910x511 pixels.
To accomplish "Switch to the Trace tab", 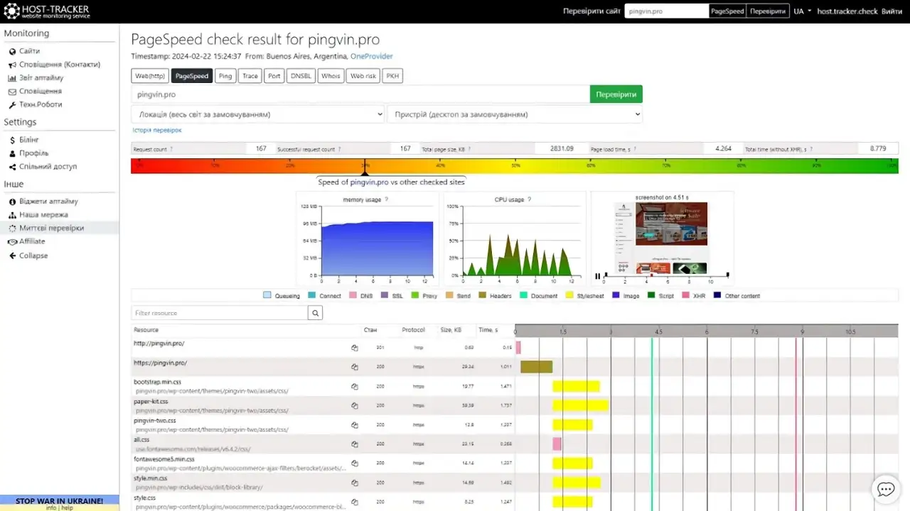I will [x=250, y=76].
